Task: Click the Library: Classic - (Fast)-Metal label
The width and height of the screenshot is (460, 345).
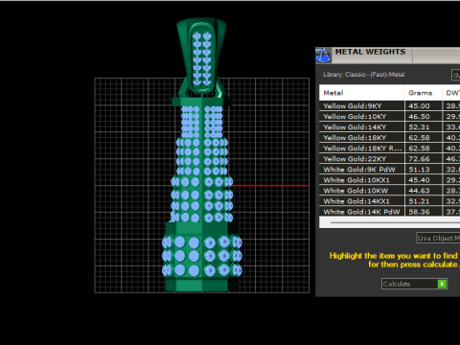Action: [364, 75]
